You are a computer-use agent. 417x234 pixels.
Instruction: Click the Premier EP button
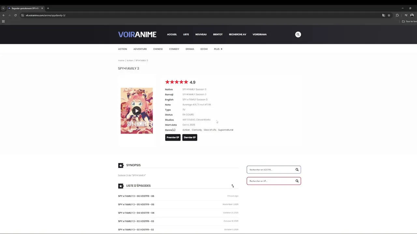click(x=173, y=137)
